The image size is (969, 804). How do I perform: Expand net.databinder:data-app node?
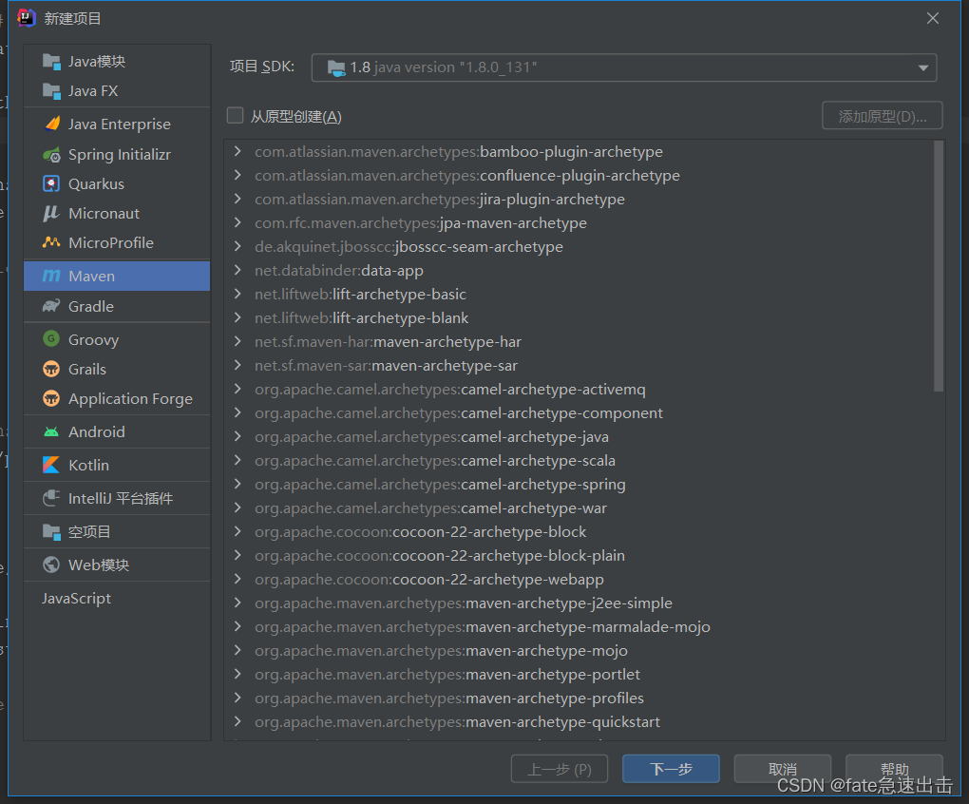(x=237, y=270)
